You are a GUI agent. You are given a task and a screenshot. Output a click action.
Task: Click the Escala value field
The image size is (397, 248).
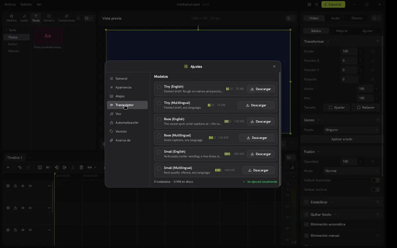tap(349, 51)
